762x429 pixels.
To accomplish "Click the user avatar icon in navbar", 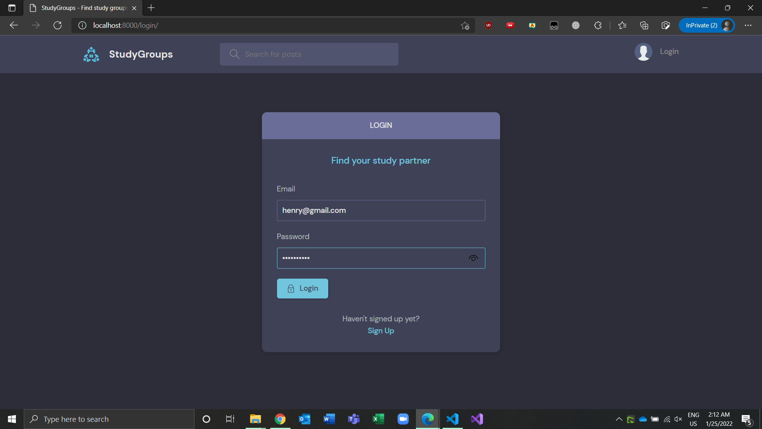I will pos(643,52).
